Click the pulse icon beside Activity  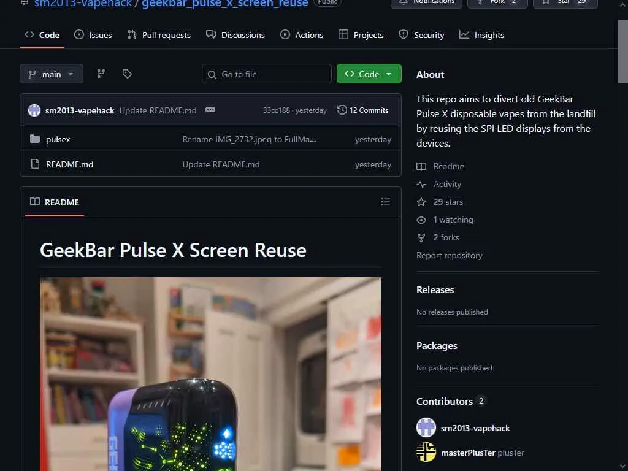pyautogui.click(x=421, y=184)
